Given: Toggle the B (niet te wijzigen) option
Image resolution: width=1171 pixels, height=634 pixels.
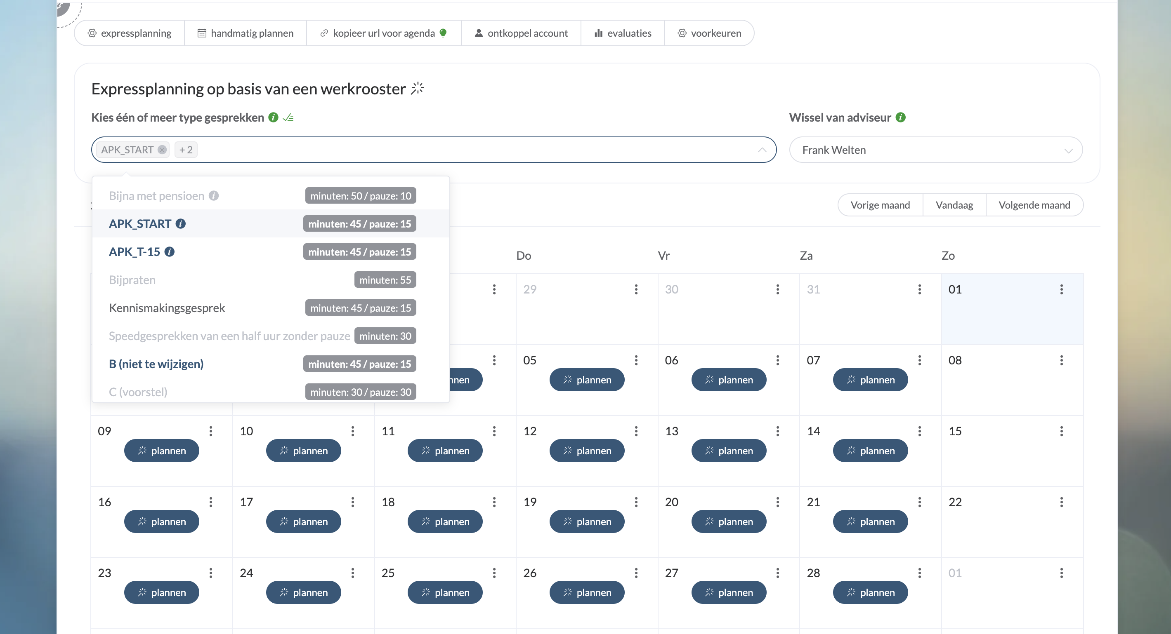Looking at the screenshot, I should pos(156,364).
